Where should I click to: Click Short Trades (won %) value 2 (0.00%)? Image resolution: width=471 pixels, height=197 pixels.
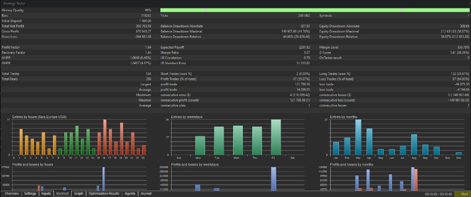tap(303, 74)
